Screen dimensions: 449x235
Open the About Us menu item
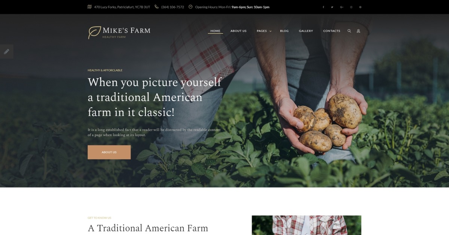coord(238,31)
